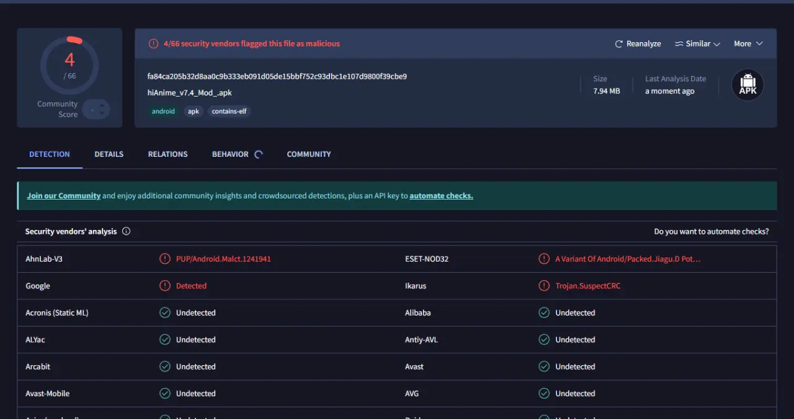
Task: Click the Arcabit vendor name
Action: click(x=38, y=366)
